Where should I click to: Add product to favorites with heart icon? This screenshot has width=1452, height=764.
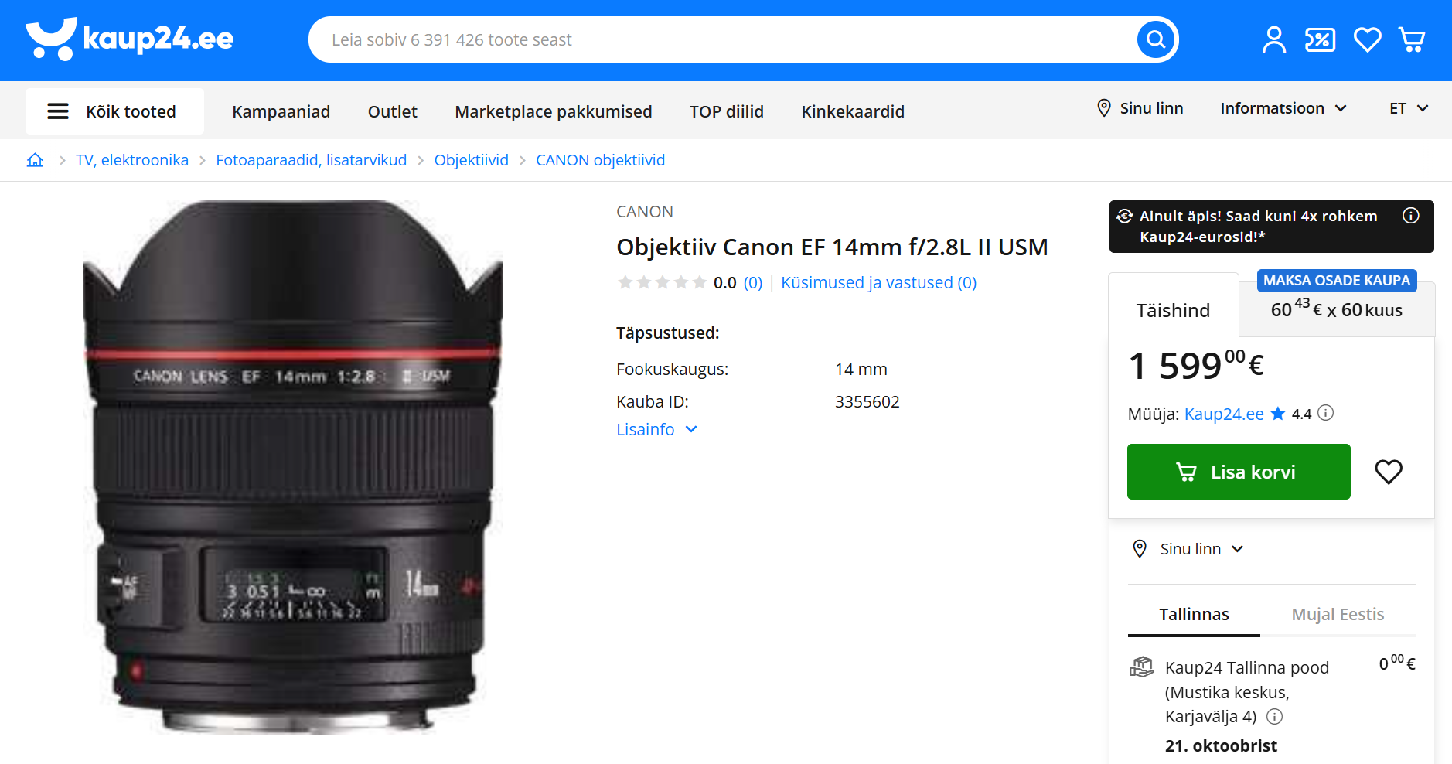(1388, 472)
